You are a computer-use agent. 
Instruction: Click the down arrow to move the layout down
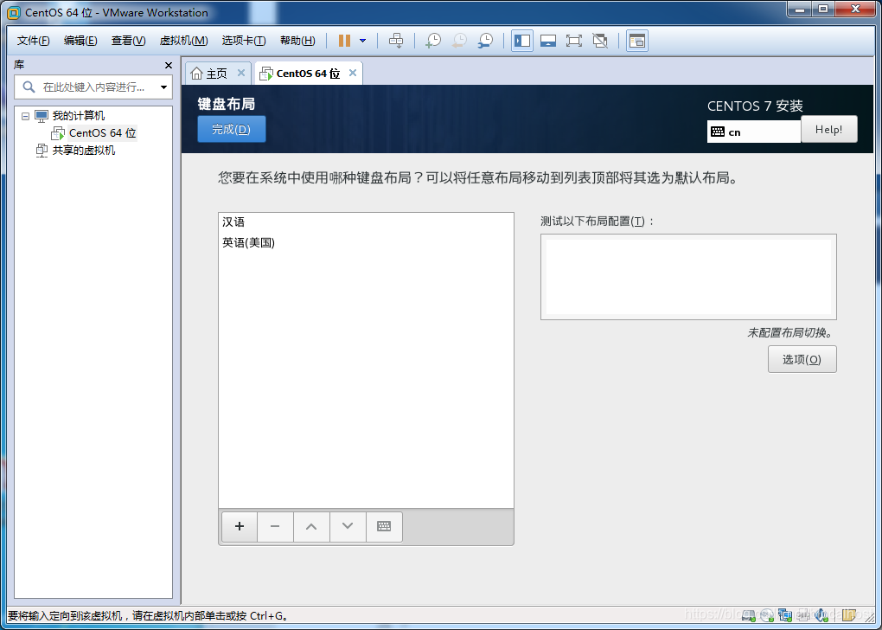tap(348, 526)
